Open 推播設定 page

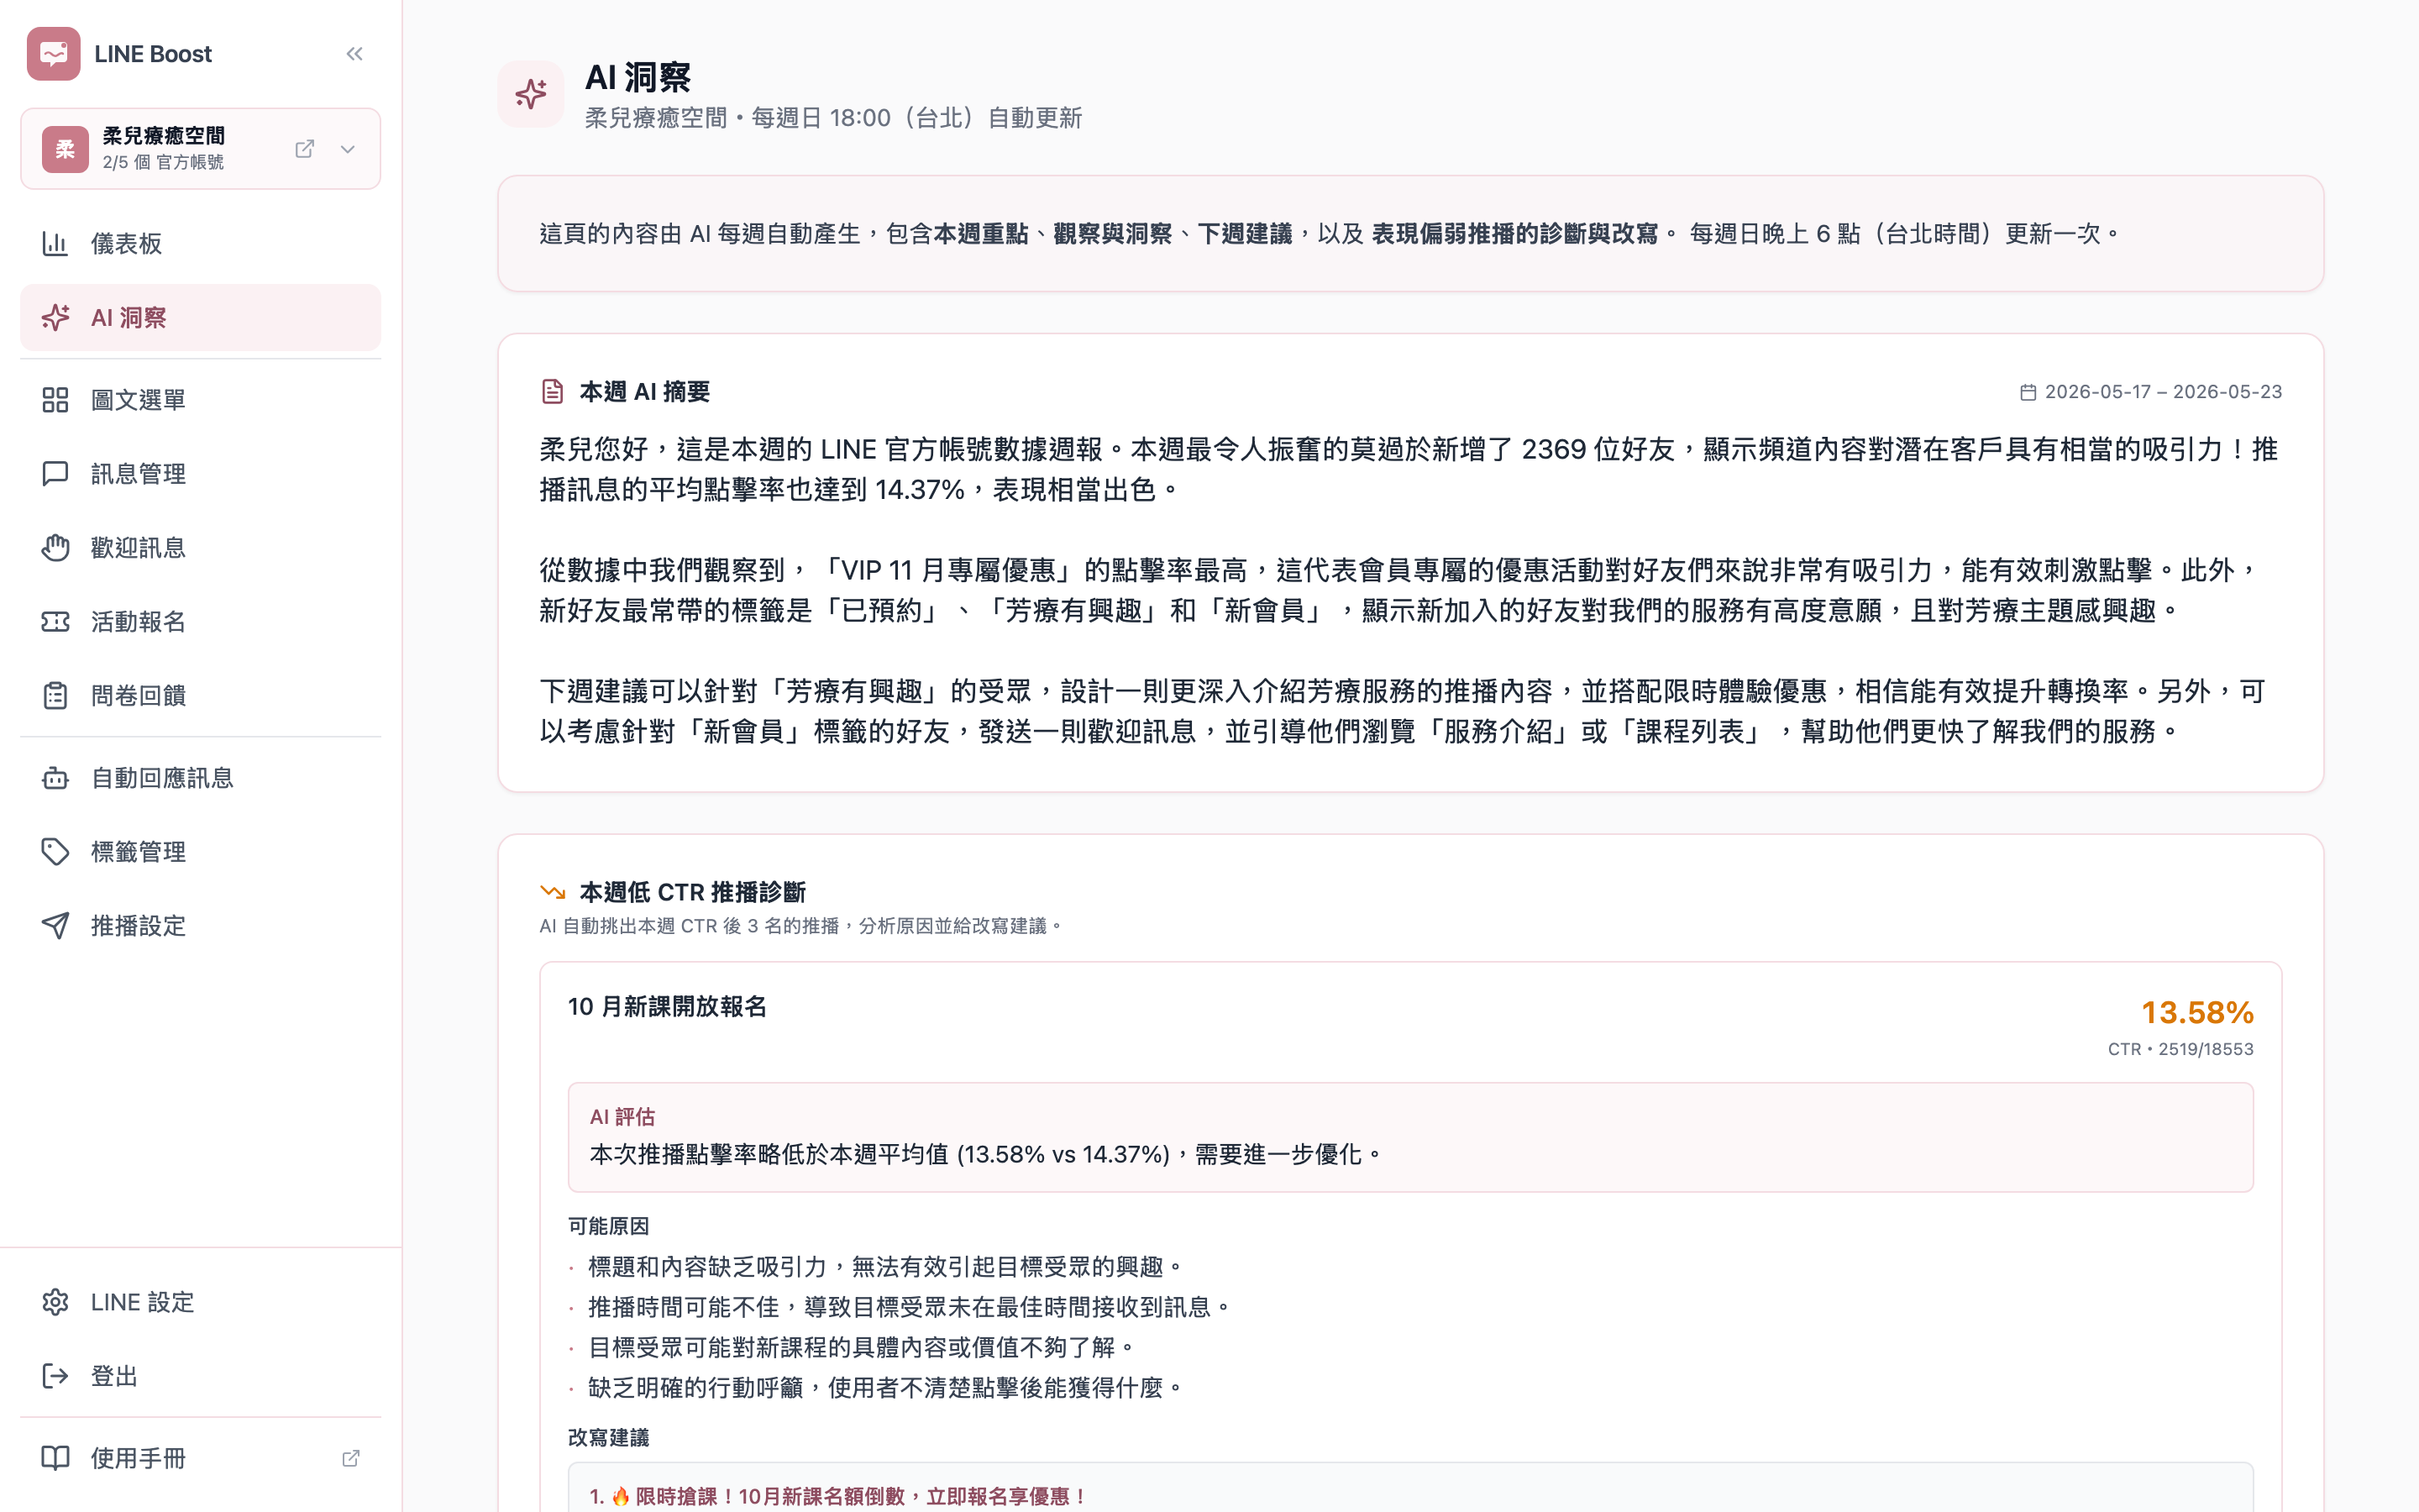(x=200, y=926)
